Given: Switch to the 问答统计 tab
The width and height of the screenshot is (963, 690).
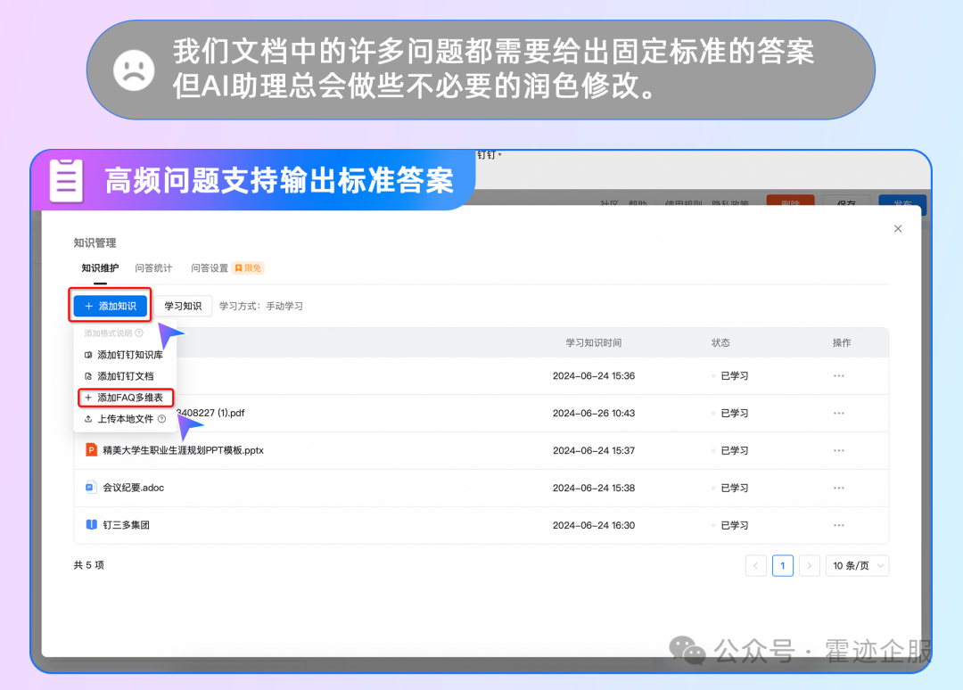Looking at the screenshot, I should click(153, 267).
